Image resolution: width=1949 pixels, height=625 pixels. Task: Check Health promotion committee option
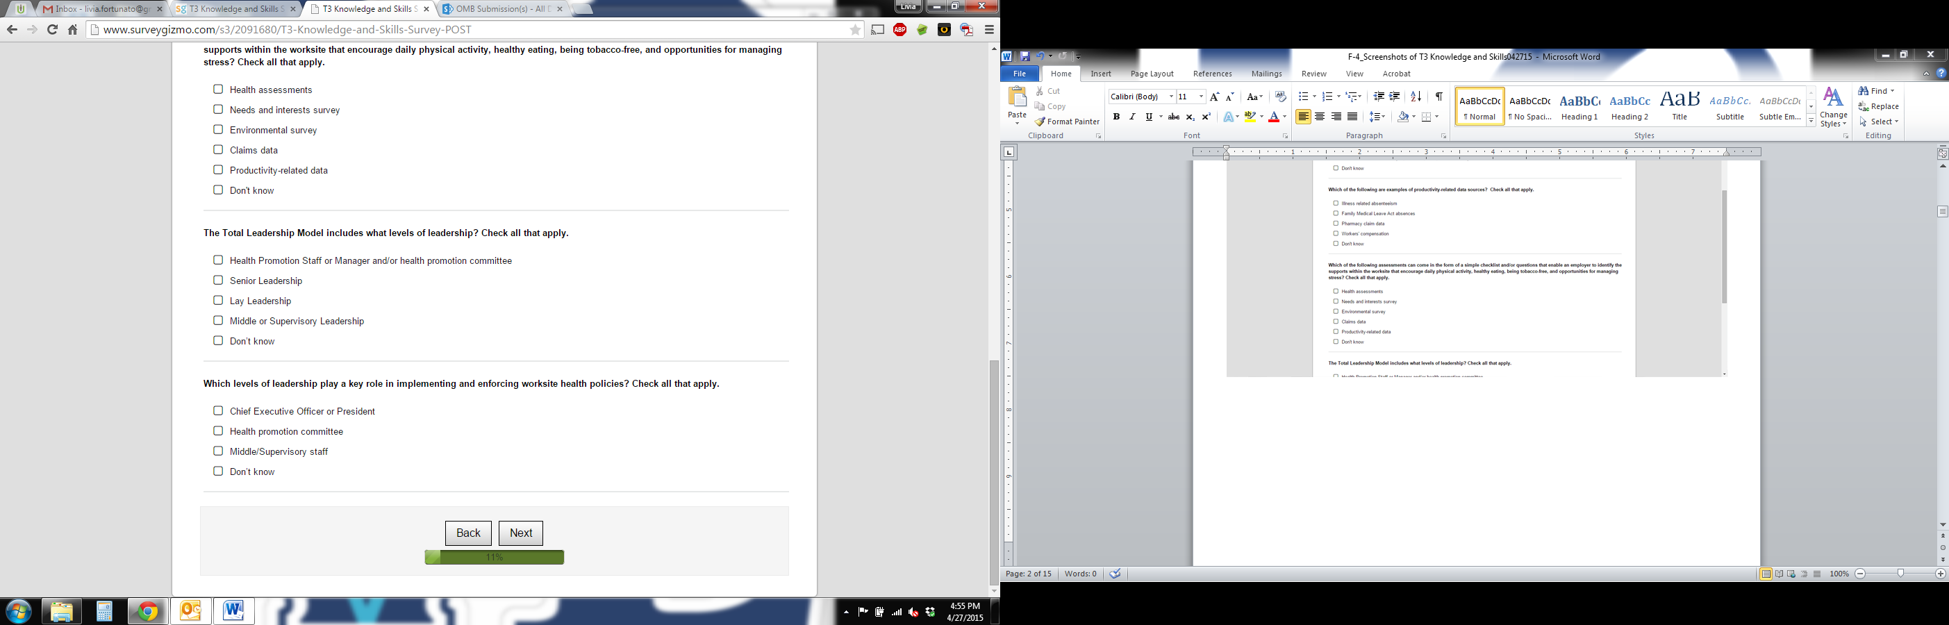point(218,431)
